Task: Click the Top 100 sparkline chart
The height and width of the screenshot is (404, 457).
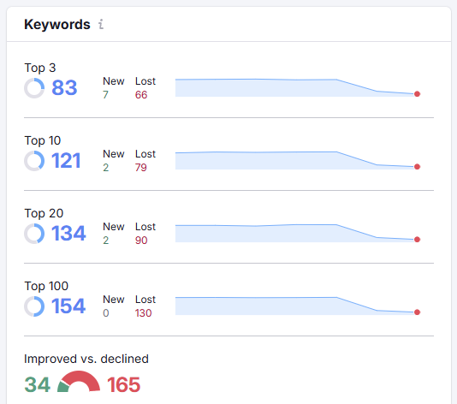Action: tap(297, 306)
